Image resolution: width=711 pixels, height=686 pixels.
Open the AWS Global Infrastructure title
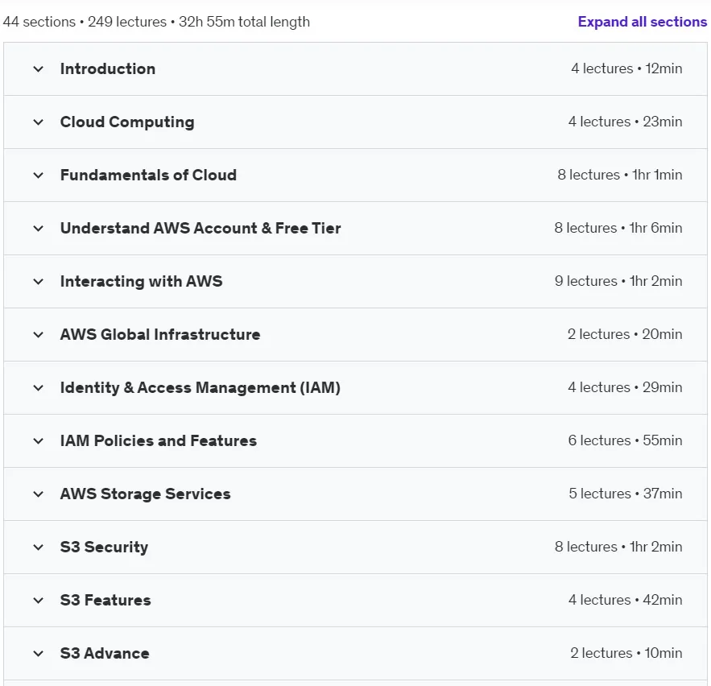pyautogui.click(x=160, y=334)
